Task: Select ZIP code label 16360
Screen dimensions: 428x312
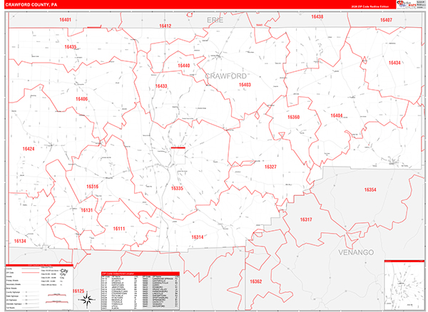Action: (x=293, y=117)
